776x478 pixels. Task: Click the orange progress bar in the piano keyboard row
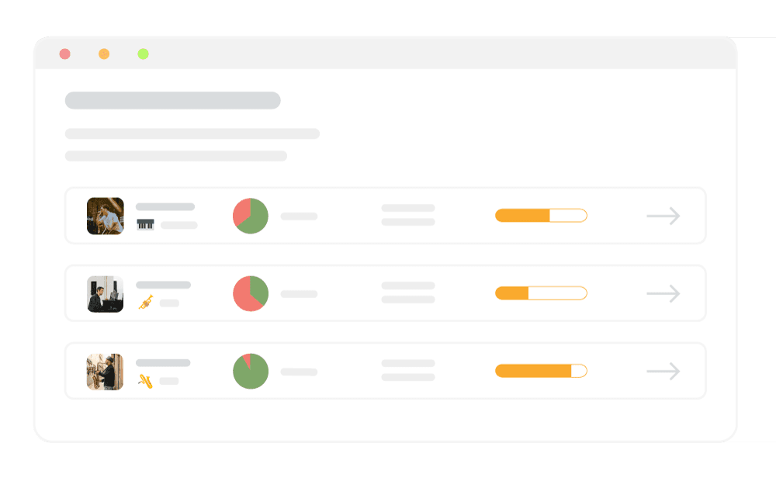point(541,216)
